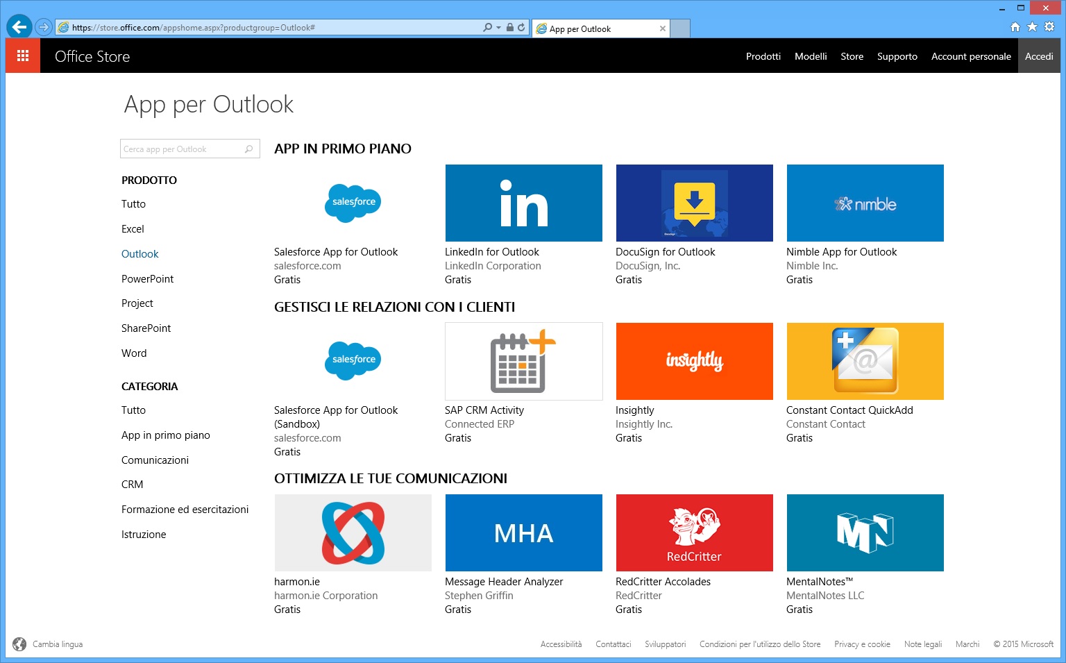This screenshot has width=1066, height=663.
Task: Open Favorites with the star icon
Action: (1032, 26)
